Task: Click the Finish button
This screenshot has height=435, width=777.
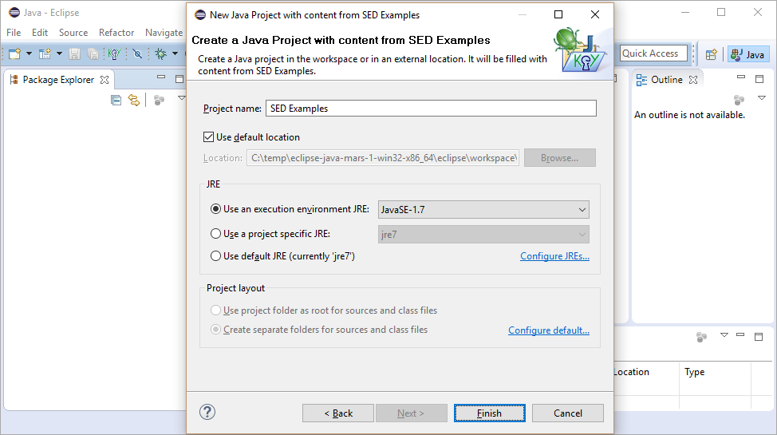Action: (x=489, y=413)
